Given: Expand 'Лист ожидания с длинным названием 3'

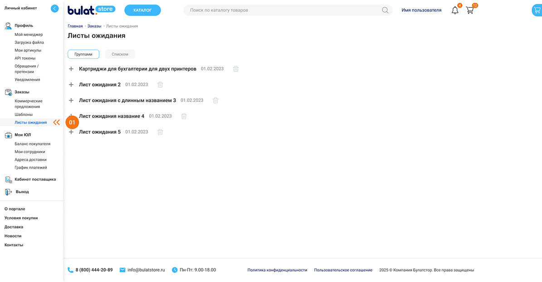Looking at the screenshot, I should tap(71, 100).
